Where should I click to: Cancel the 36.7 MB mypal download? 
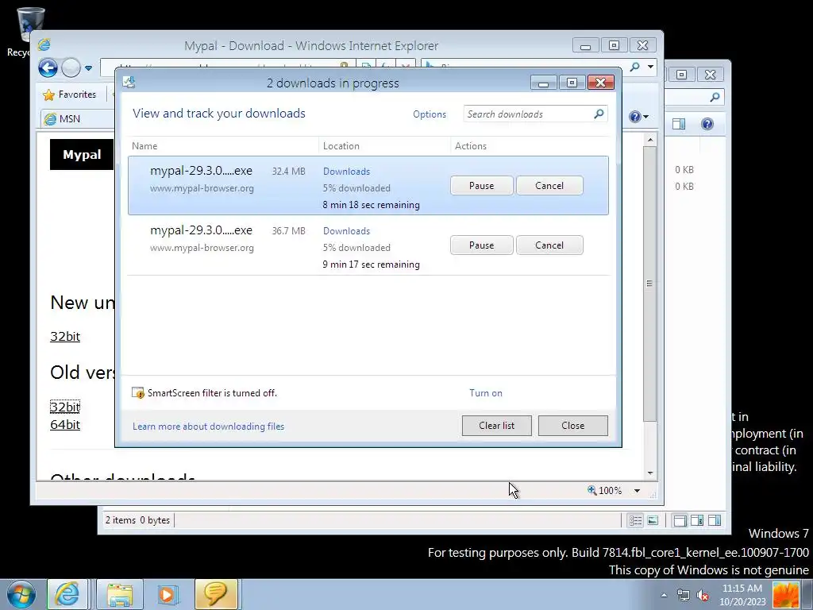(x=549, y=245)
